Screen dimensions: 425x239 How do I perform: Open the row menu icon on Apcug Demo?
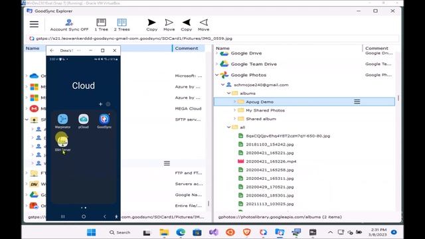[357, 102]
